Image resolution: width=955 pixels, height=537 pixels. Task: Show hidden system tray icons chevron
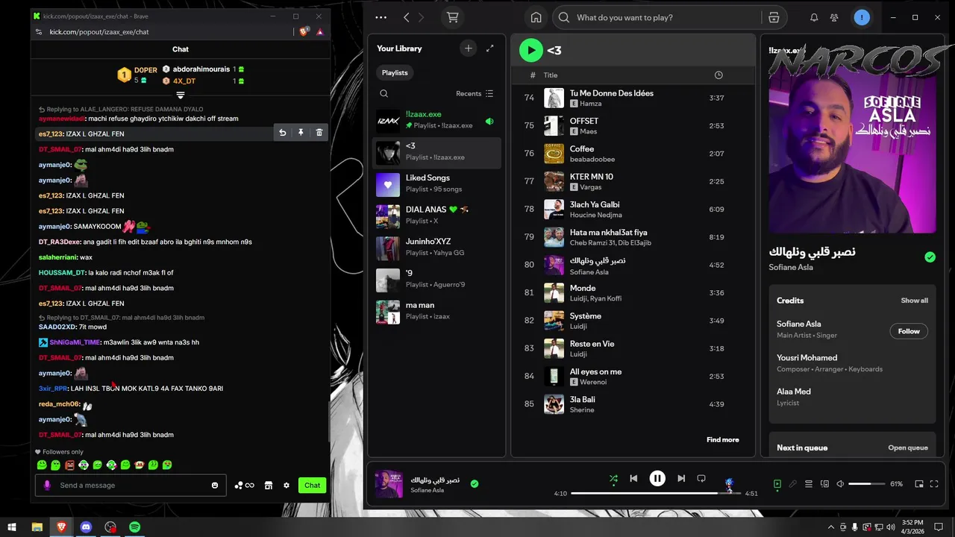(830, 527)
